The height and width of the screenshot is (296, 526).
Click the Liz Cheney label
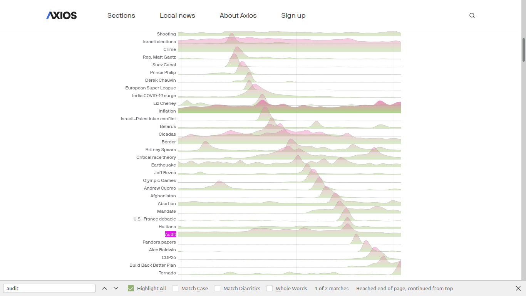point(165,103)
